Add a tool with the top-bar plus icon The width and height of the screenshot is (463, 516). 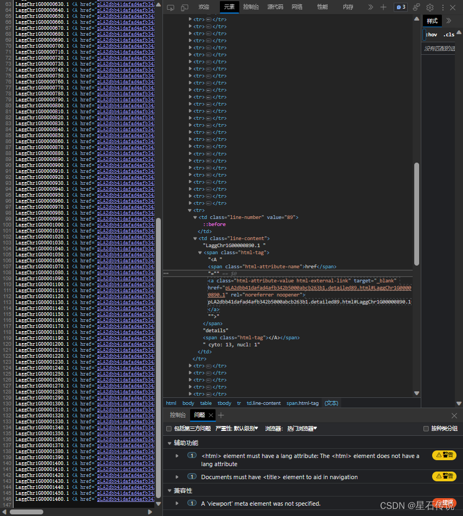(383, 7)
